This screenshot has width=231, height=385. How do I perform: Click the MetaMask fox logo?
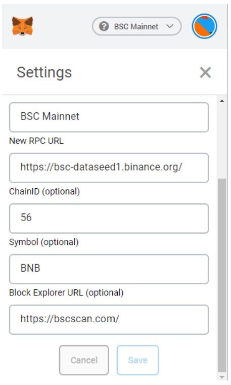point(22,26)
